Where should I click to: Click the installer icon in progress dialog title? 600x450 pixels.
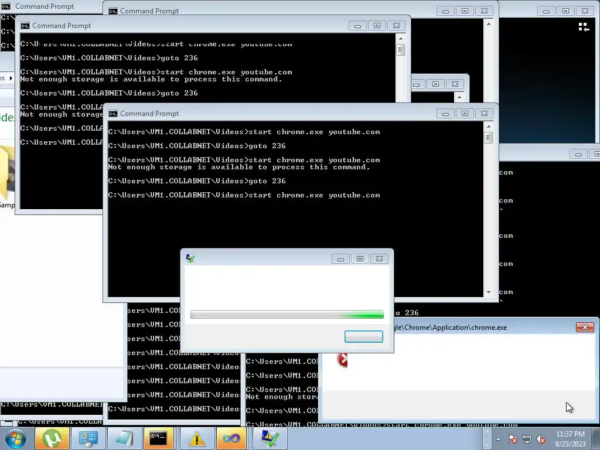190,258
